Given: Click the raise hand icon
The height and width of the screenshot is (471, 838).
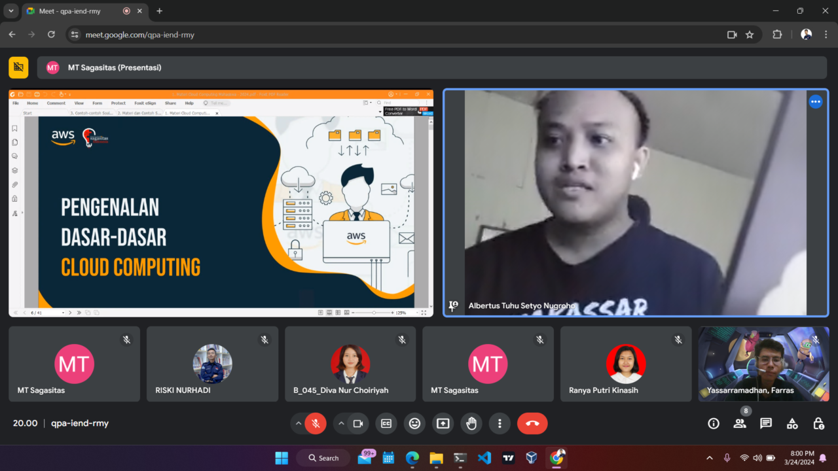Looking at the screenshot, I should [471, 423].
